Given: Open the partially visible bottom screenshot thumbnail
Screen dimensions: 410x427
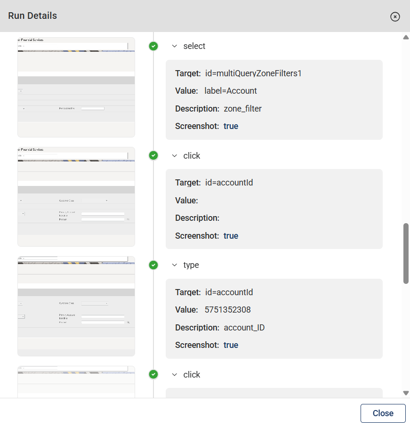Looking at the screenshot, I should 76,382.
